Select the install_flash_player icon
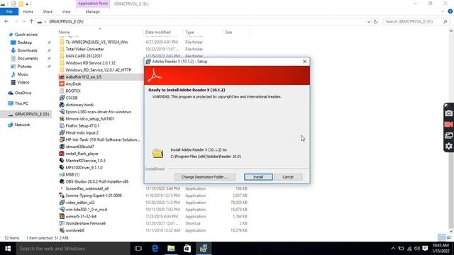Viewport: 454px width, 255px height. tap(62, 154)
